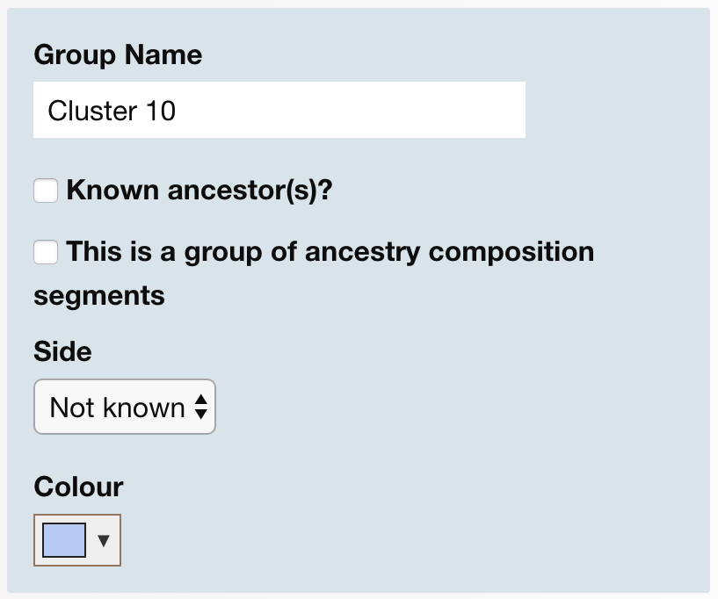Enable the Known ancestor(s) checkbox
Image resolution: width=718 pixels, height=599 pixels.
[x=45, y=190]
